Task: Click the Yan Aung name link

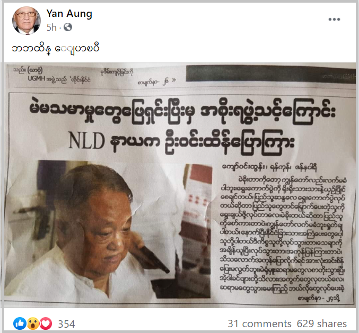Action: click(x=69, y=13)
